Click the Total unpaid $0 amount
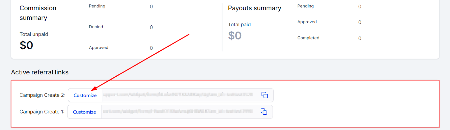The image size is (450, 130). (x=26, y=45)
